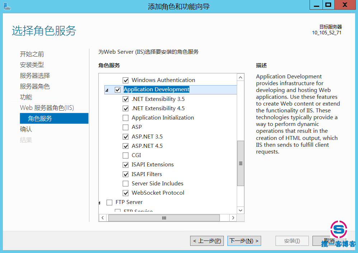Select the ISAPI Extensions tree item
Image resolution: width=358 pixels, height=253 pixels.
click(x=152, y=165)
